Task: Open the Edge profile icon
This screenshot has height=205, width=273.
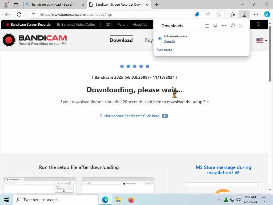Action: pos(6,4)
